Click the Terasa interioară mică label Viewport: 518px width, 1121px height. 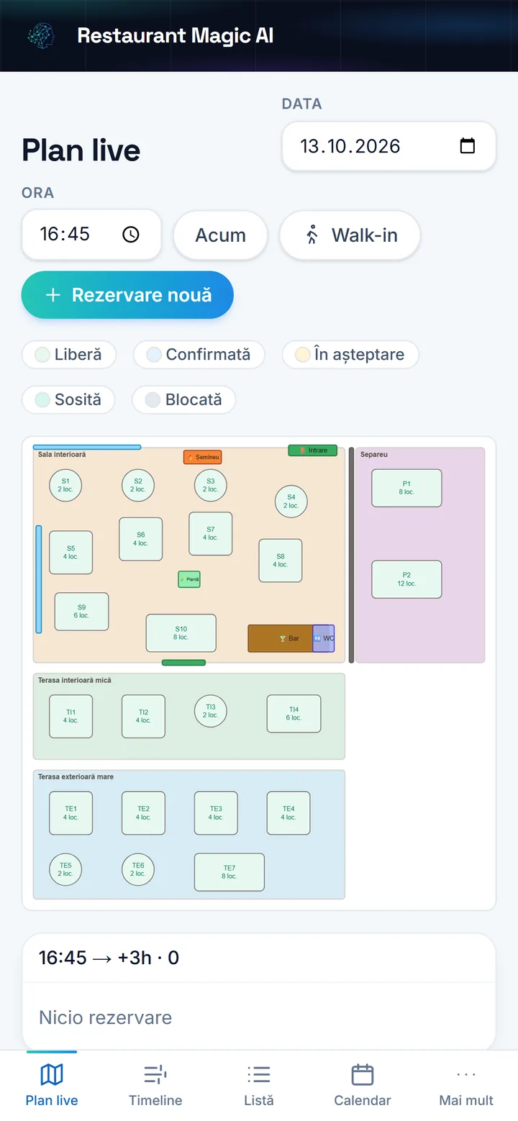click(x=75, y=680)
